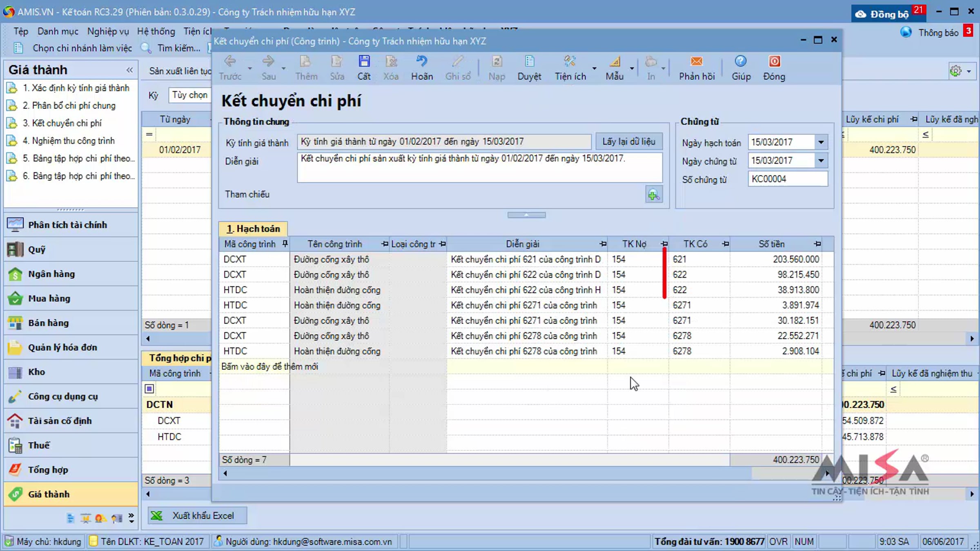Open the Thông báo notifications icon
Viewport: 980px width, 551px height.
pos(906,32)
